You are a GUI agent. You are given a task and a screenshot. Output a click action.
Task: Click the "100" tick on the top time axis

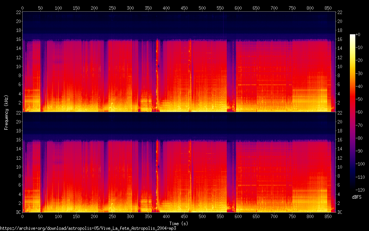(x=58, y=8)
